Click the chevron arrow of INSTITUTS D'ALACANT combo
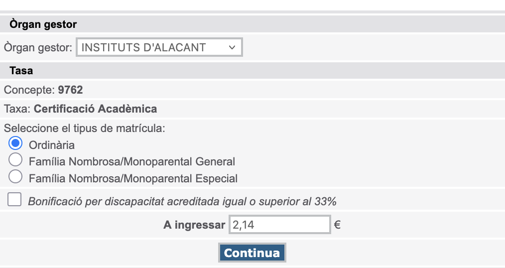The height and width of the screenshot is (268, 505). (x=232, y=48)
